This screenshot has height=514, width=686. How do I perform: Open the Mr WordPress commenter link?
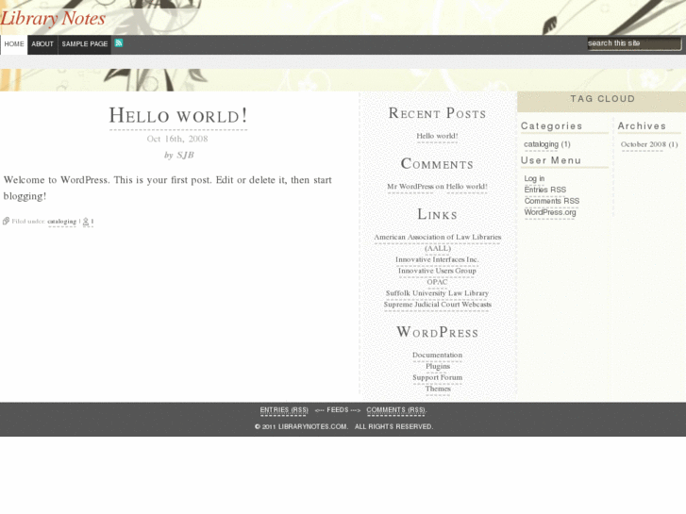(410, 187)
